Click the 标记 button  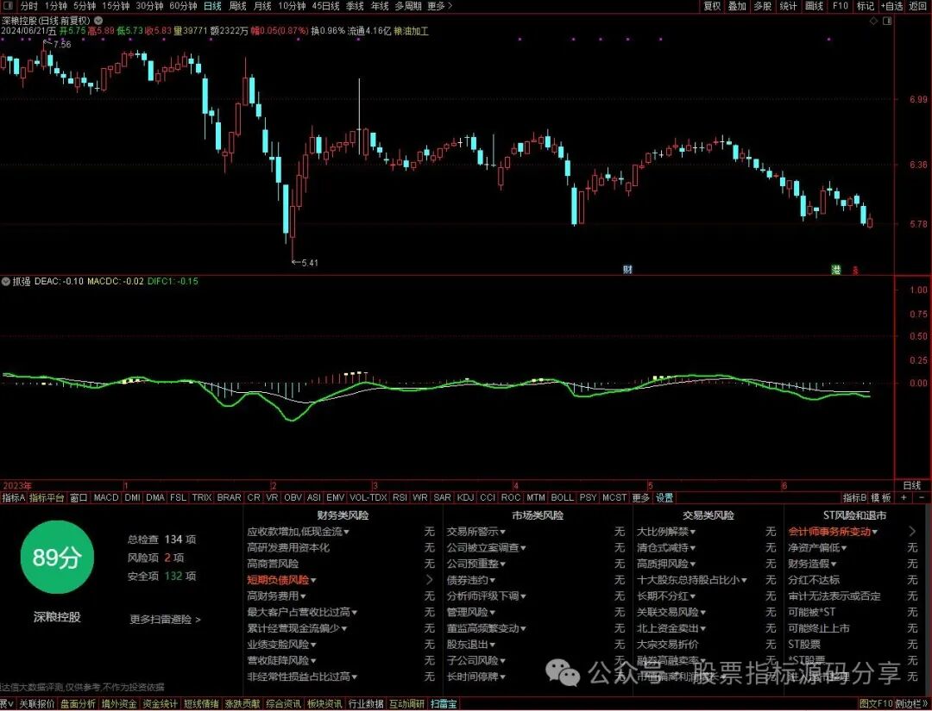(x=866, y=6)
